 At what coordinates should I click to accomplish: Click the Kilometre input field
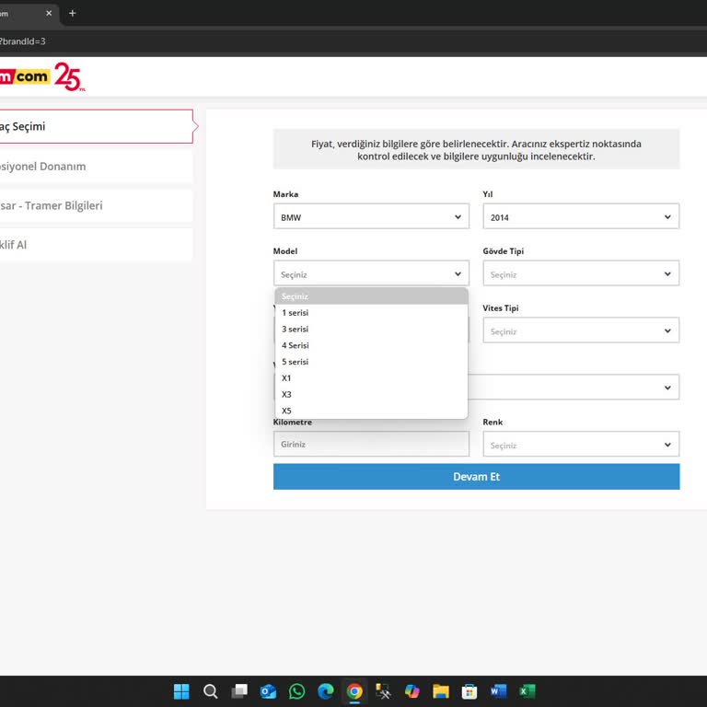coord(371,444)
